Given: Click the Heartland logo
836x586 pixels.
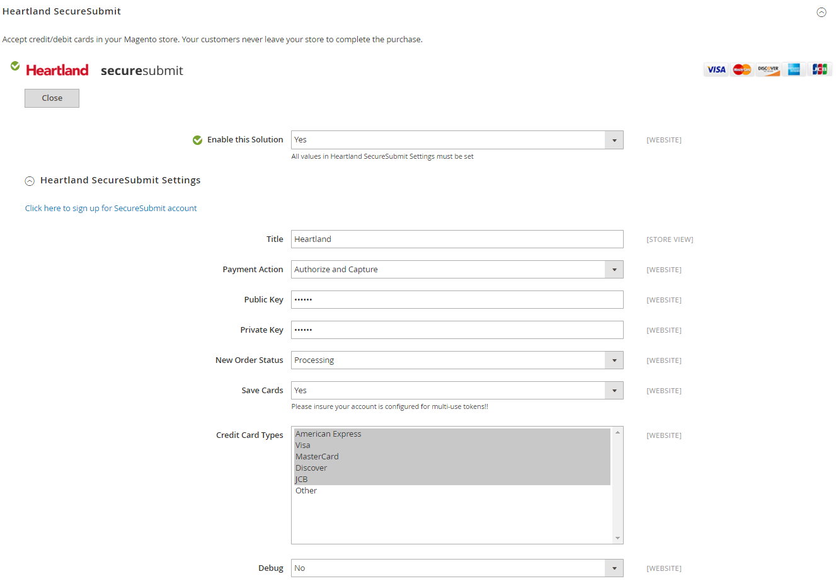Looking at the screenshot, I should [x=57, y=70].
